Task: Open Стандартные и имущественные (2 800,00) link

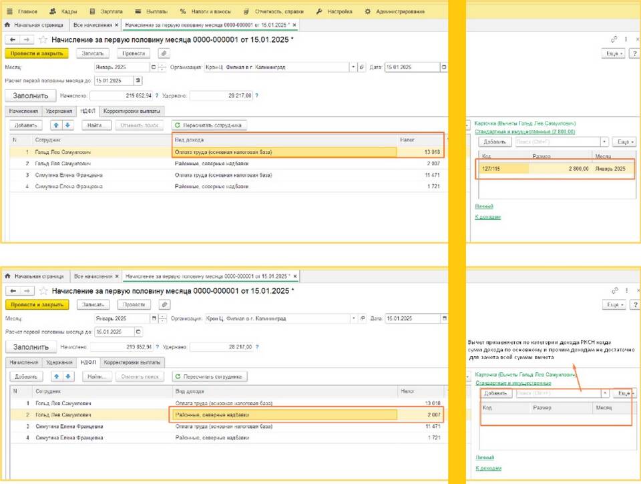Action: coord(525,132)
